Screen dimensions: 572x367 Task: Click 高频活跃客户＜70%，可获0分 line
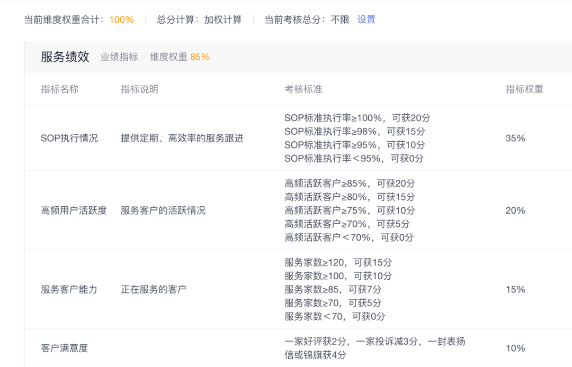pyautogui.click(x=349, y=237)
